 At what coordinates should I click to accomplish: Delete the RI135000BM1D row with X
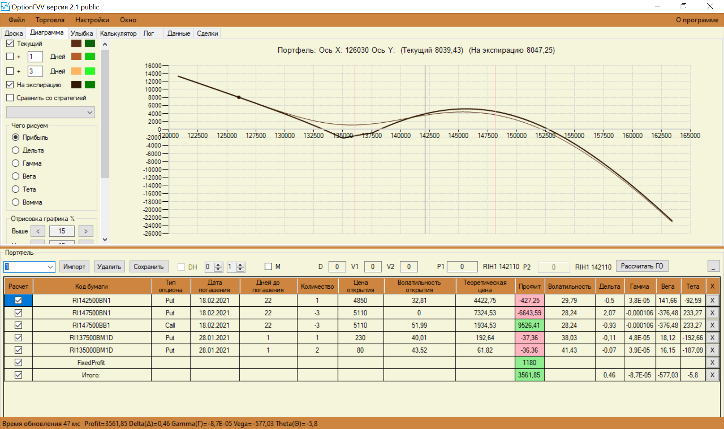point(712,350)
